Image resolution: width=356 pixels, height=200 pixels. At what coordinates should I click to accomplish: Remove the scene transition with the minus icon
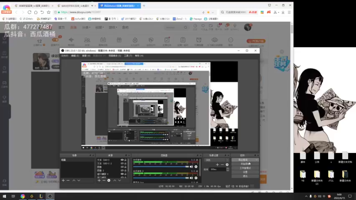[x=222, y=164]
